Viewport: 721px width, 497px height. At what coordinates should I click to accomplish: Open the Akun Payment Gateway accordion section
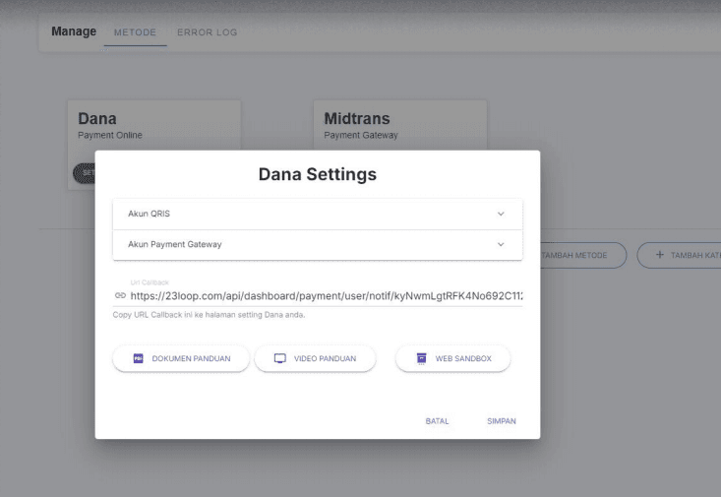click(295, 245)
